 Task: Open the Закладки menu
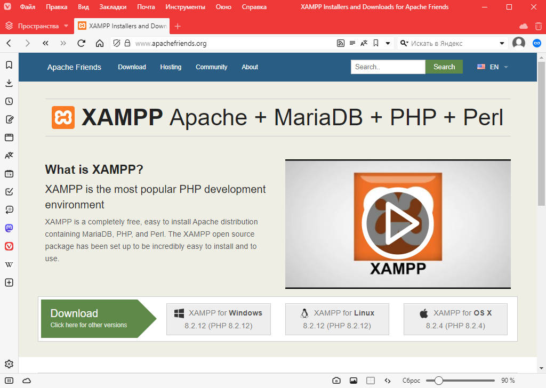(113, 7)
